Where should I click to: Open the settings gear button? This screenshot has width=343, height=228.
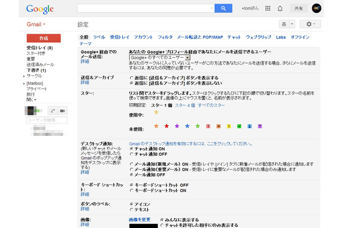point(310,24)
